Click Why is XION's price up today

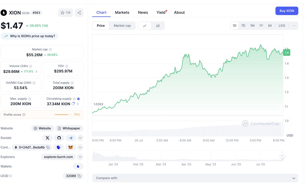click(30, 36)
